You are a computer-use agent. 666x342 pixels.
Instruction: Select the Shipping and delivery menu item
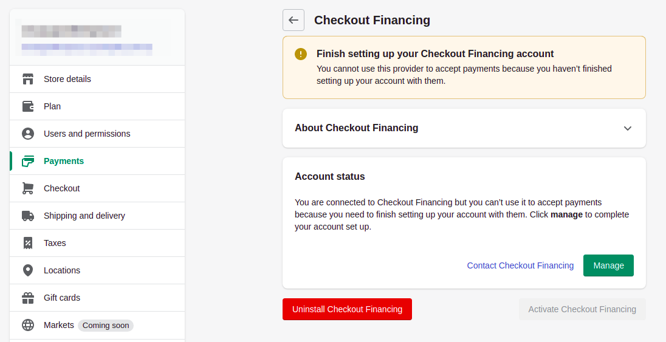coord(84,216)
